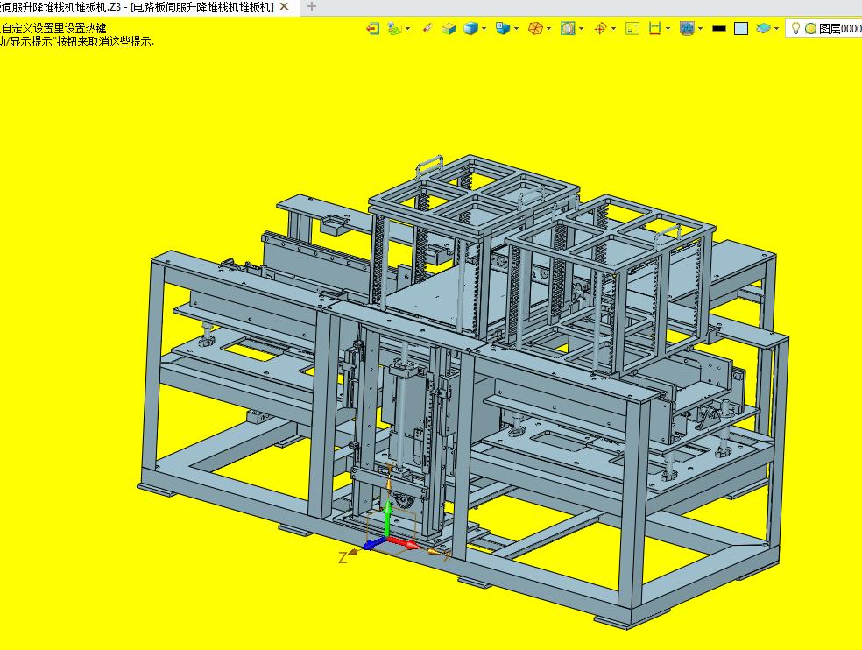862x650 pixels.
Task: Click the orange Z axis label
Action: (343, 558)
